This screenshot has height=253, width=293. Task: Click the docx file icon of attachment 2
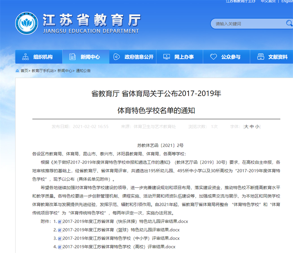tap(60, 230)
